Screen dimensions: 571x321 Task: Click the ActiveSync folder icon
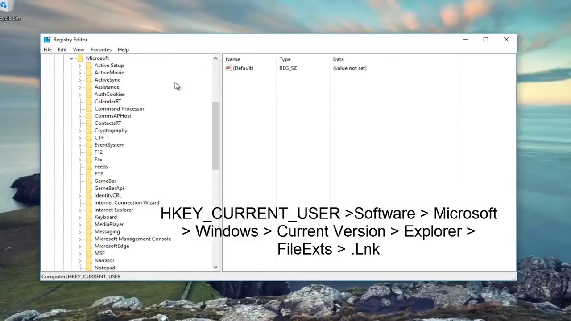89,80
